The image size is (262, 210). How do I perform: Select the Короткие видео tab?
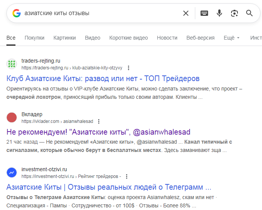tap(129, 38)
